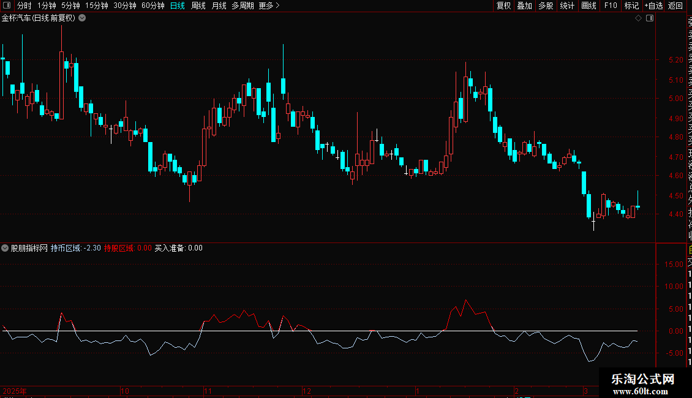Click the 5.20 price axis label
692x398 pixels.
point(675,59)
